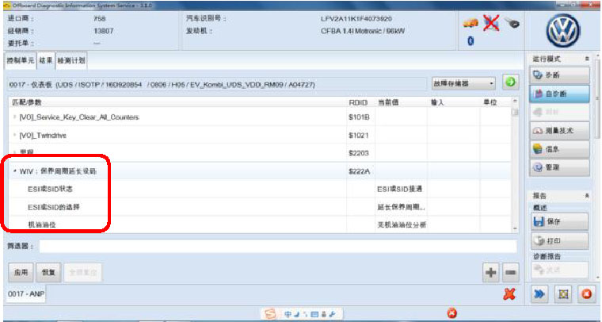The height and width of the screenshot is (322, 602).
Task: Click the 无机油油位分析 value cell
Action: 401,224
